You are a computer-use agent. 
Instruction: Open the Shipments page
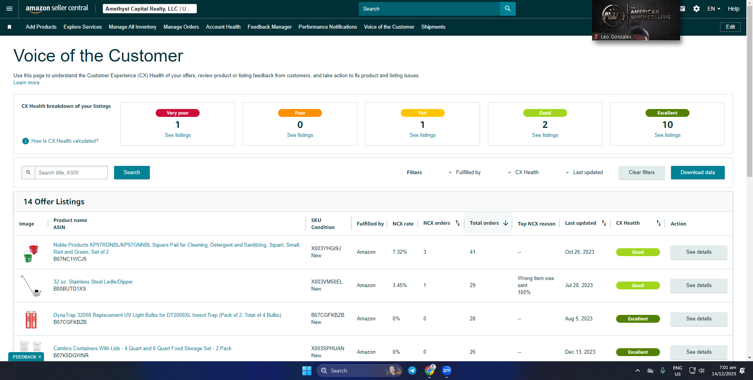tap(433, 27)
